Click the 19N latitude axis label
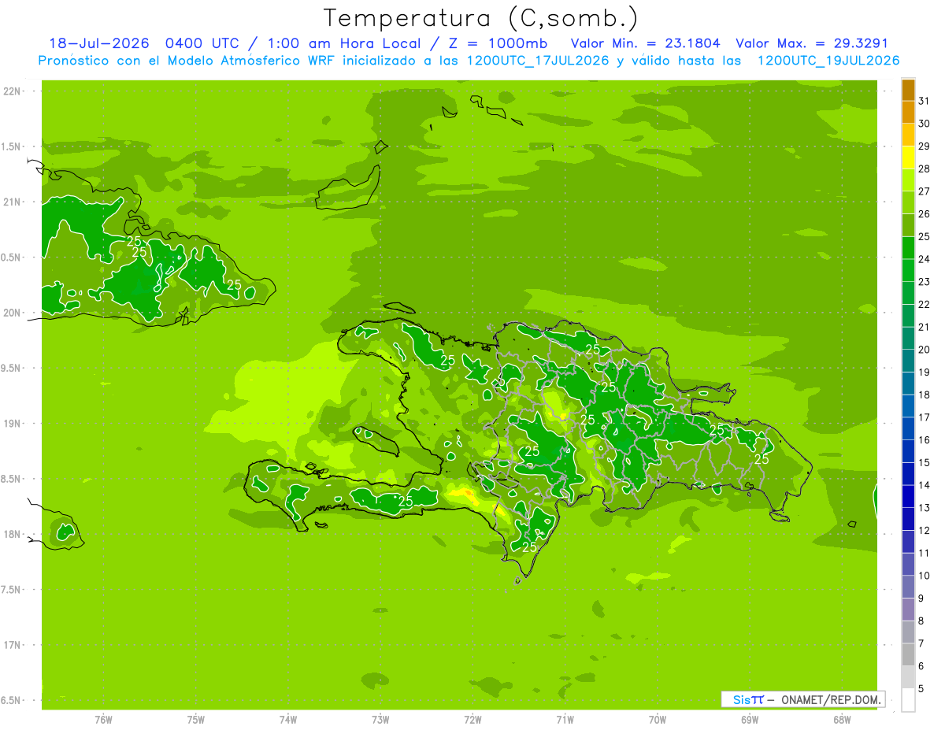The width and height of the screenshot is (945, 730). coord(11,423)
